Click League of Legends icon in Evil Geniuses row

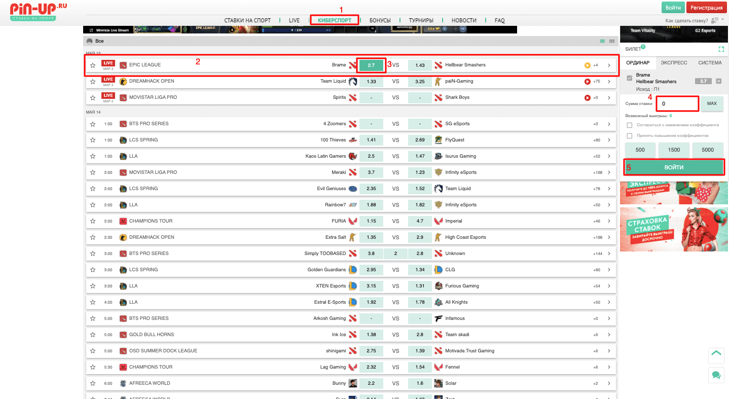coord(123,189)
